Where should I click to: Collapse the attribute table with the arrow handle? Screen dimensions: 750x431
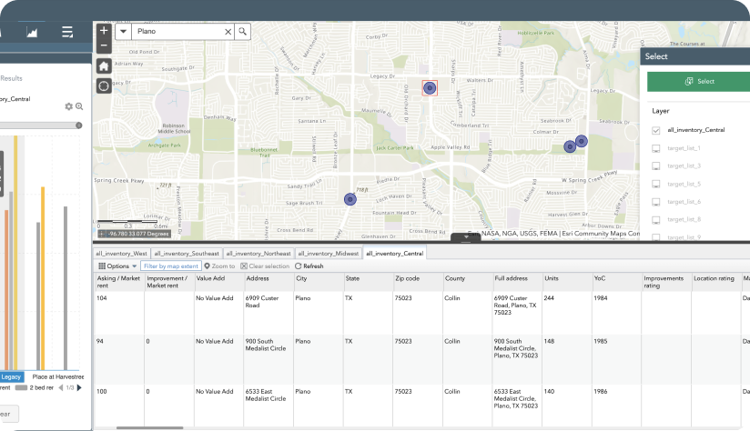point(465,237)
